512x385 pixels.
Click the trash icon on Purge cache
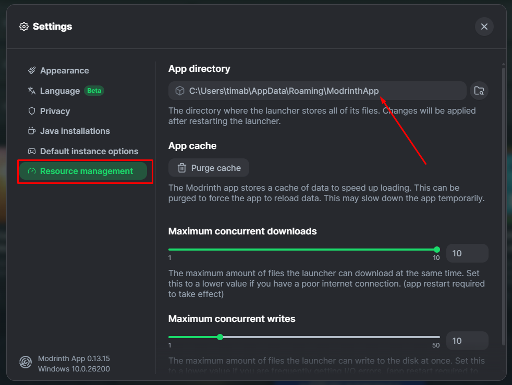(x=182, y=168)
